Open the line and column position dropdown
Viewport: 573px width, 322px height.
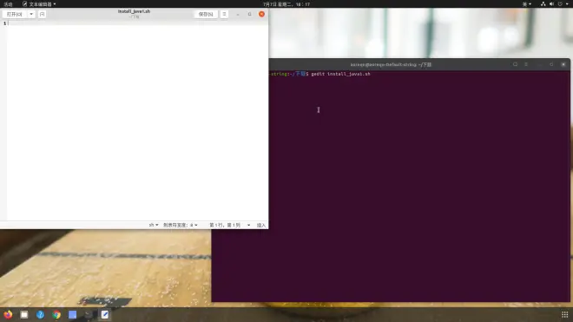click(x=229, y=225)
